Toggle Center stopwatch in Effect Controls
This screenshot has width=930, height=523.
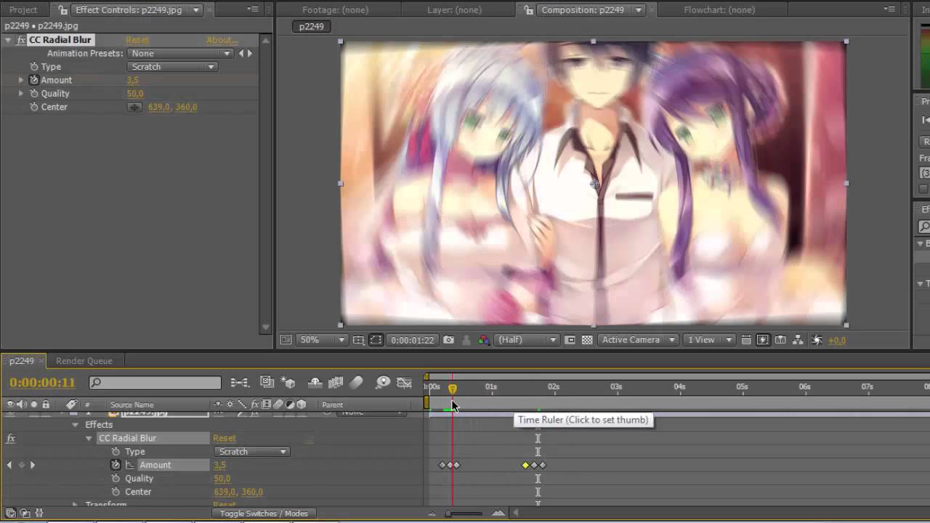click(34, 107)
